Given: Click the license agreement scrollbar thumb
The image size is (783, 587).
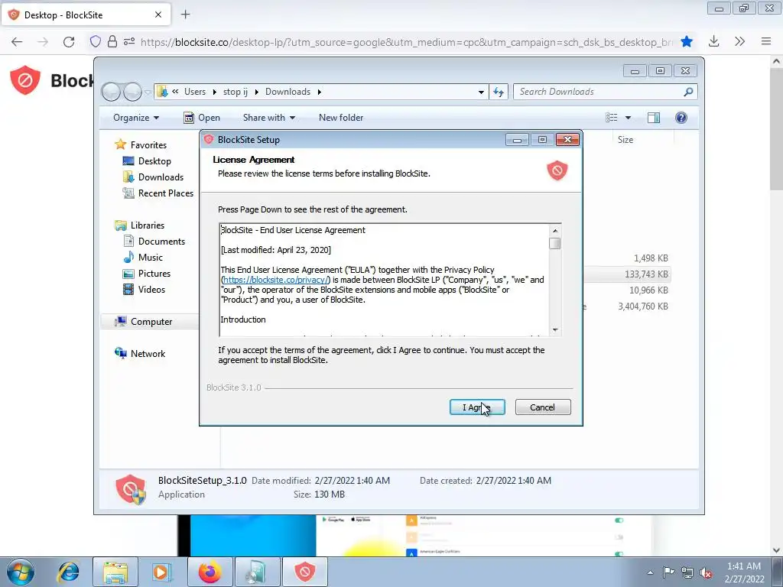Looking at the screenshot, I should pos(555,243).
